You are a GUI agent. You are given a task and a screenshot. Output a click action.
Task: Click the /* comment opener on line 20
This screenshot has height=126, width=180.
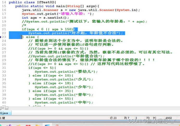24,25
